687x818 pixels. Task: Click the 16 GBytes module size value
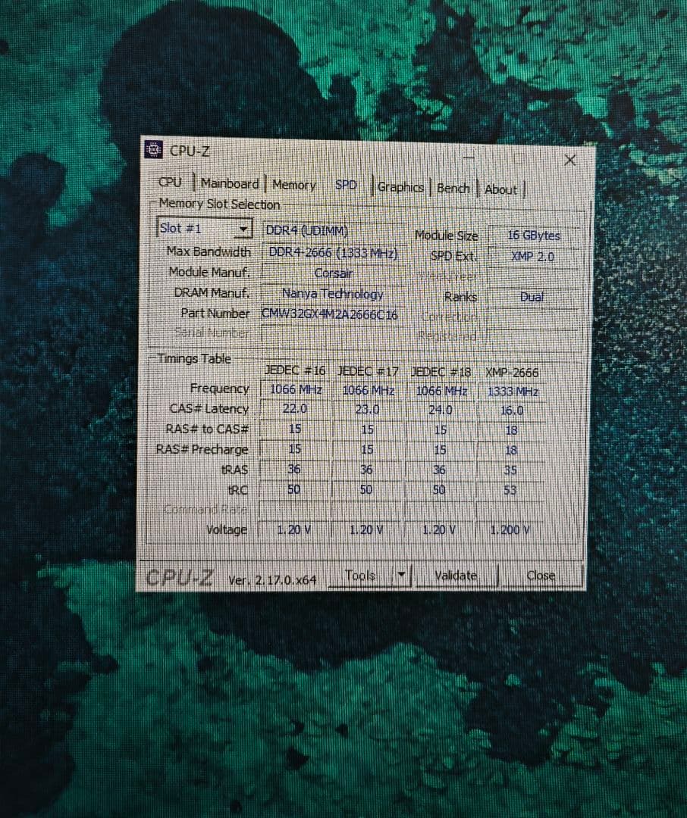[x=533, y=236]
